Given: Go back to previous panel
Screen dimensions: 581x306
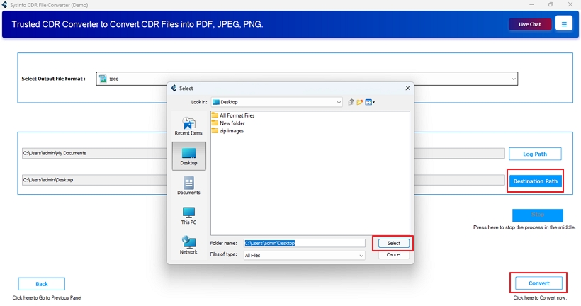Looking at the screenshot, I should [42, 284].
